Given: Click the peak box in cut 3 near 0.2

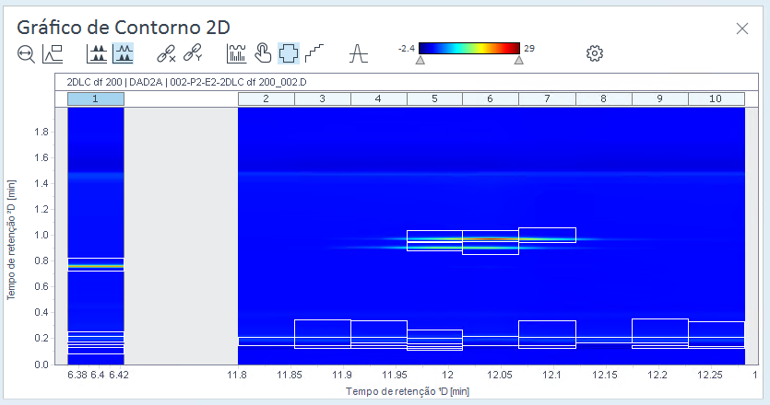Looking at the screenshot, I should pyautogui.click(x=323, y=334).
